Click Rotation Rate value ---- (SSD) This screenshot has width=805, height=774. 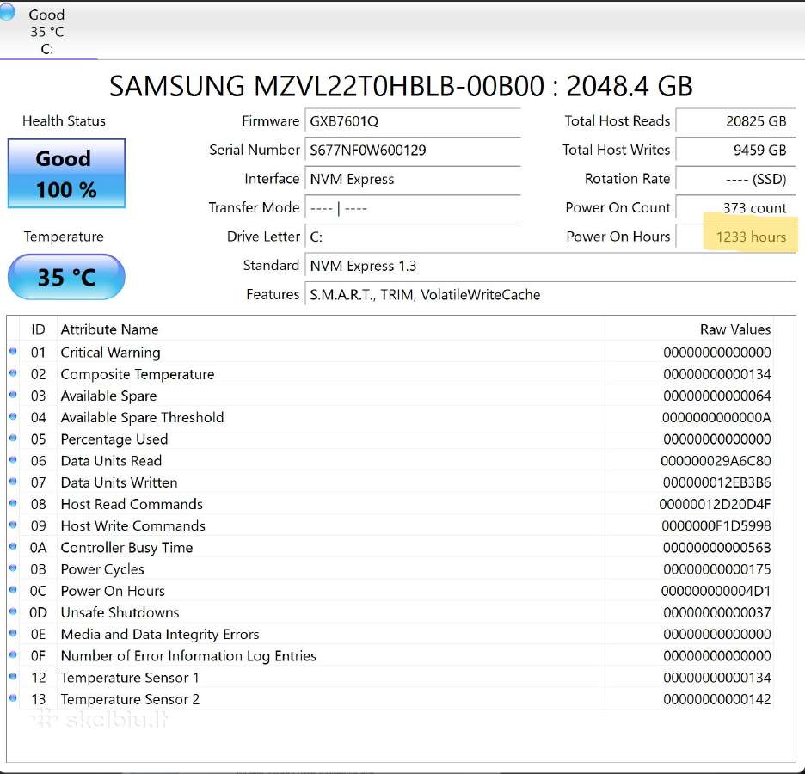[735, 179]
